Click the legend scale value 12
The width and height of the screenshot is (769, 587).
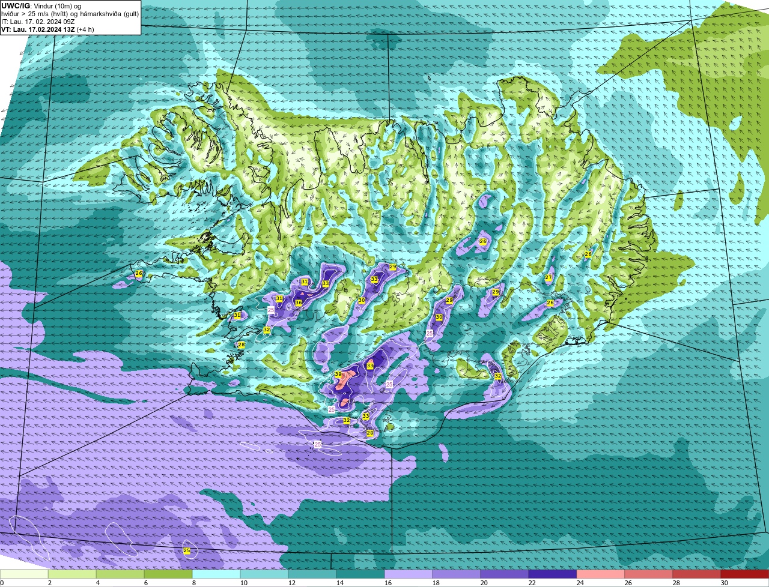click(x=291, y=583)
